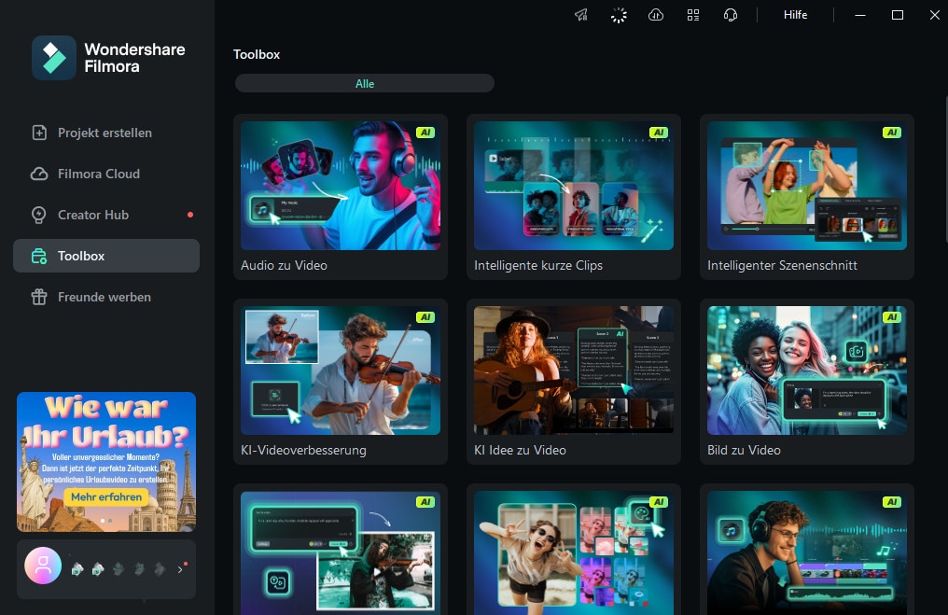The width and height of the screenshot is (948, 615).
Task: Start KI-Videoverbesserung
Action: point(341,382)
